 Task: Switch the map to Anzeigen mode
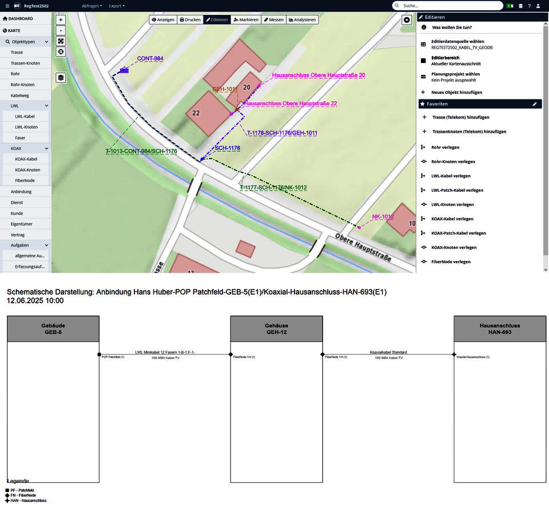(x=162, y=19)
